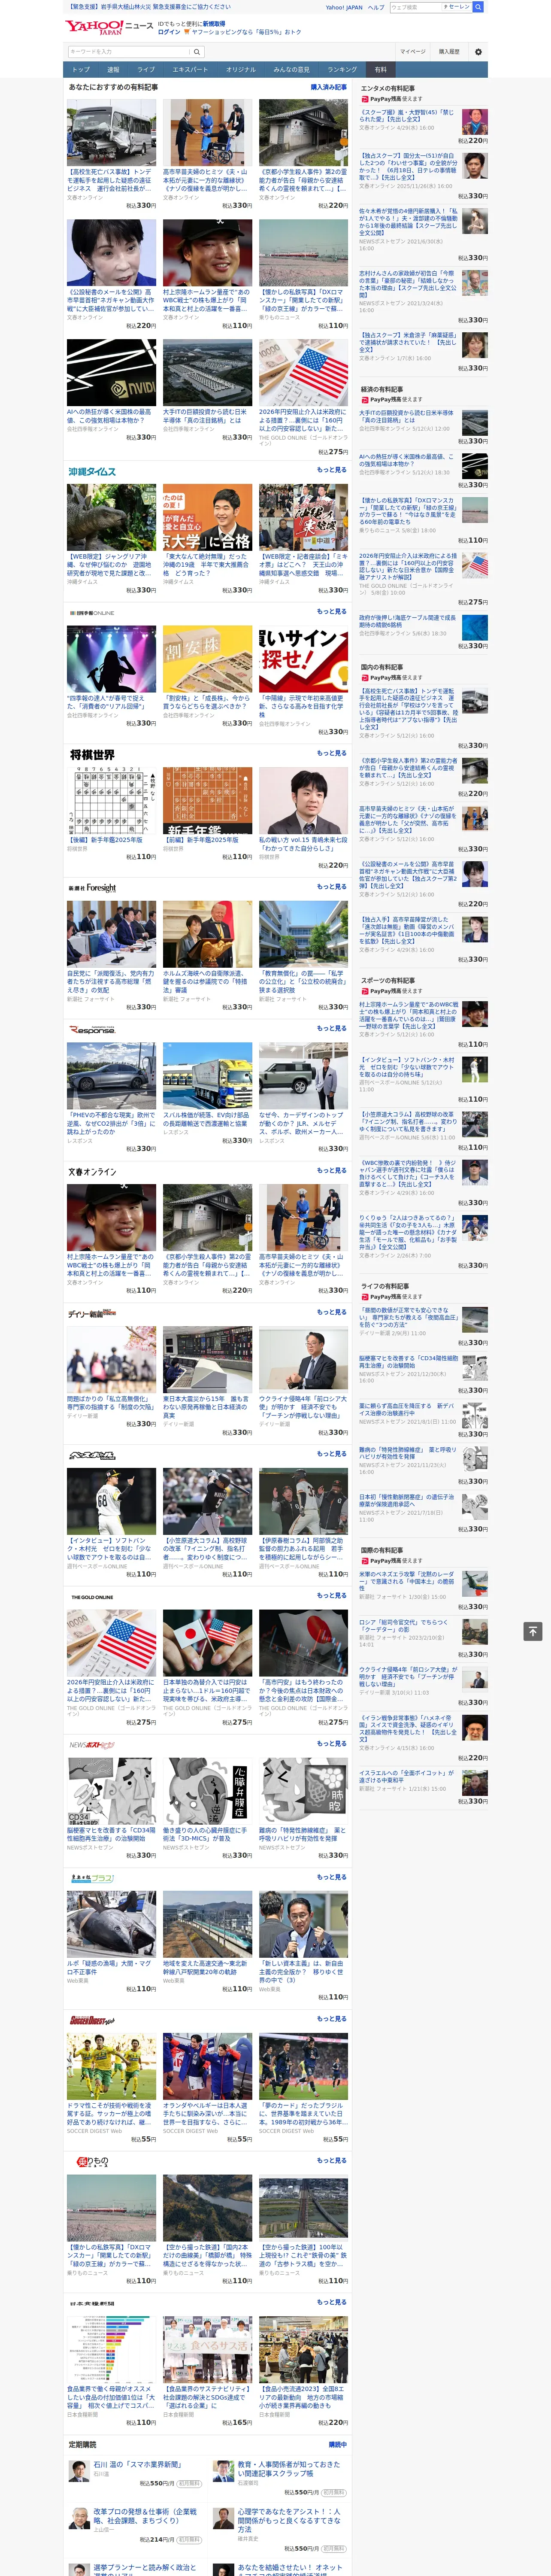Image resolution: width=551 pixels, height=2576 pixels.
Task: Click もっと見る for Foresight section
Action: pos(332,886)
